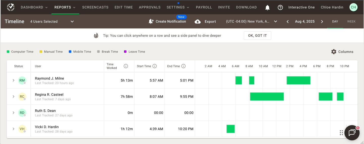Image resolution: width=364 pixels, height=144 pixels.
Task: Click the Columns button label
Action: (346, 52)
